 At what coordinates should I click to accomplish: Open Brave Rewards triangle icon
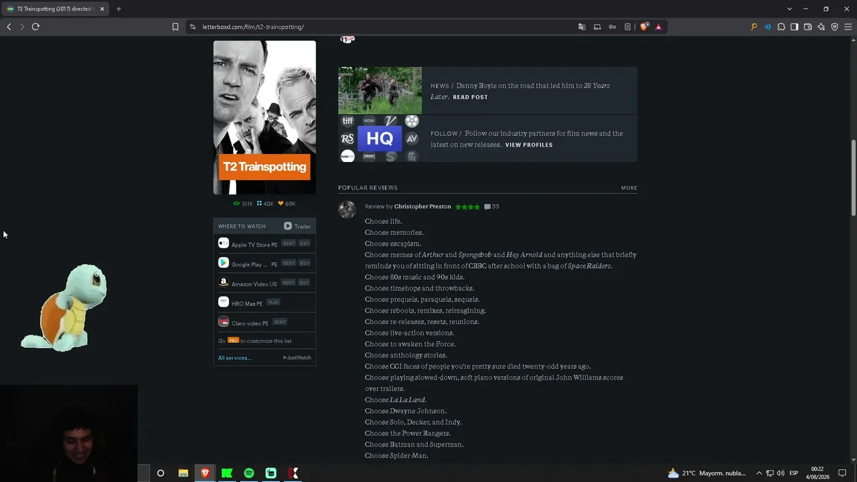(659, 27)
